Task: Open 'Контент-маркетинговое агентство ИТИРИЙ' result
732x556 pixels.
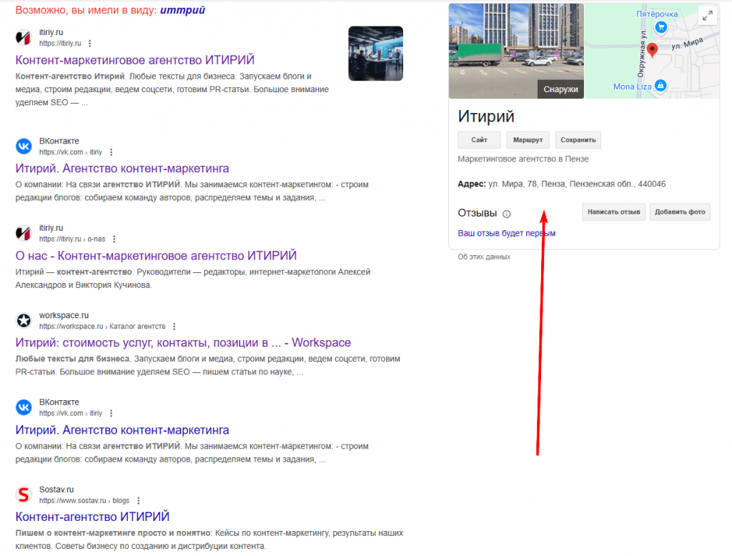Action: point(135,60)
